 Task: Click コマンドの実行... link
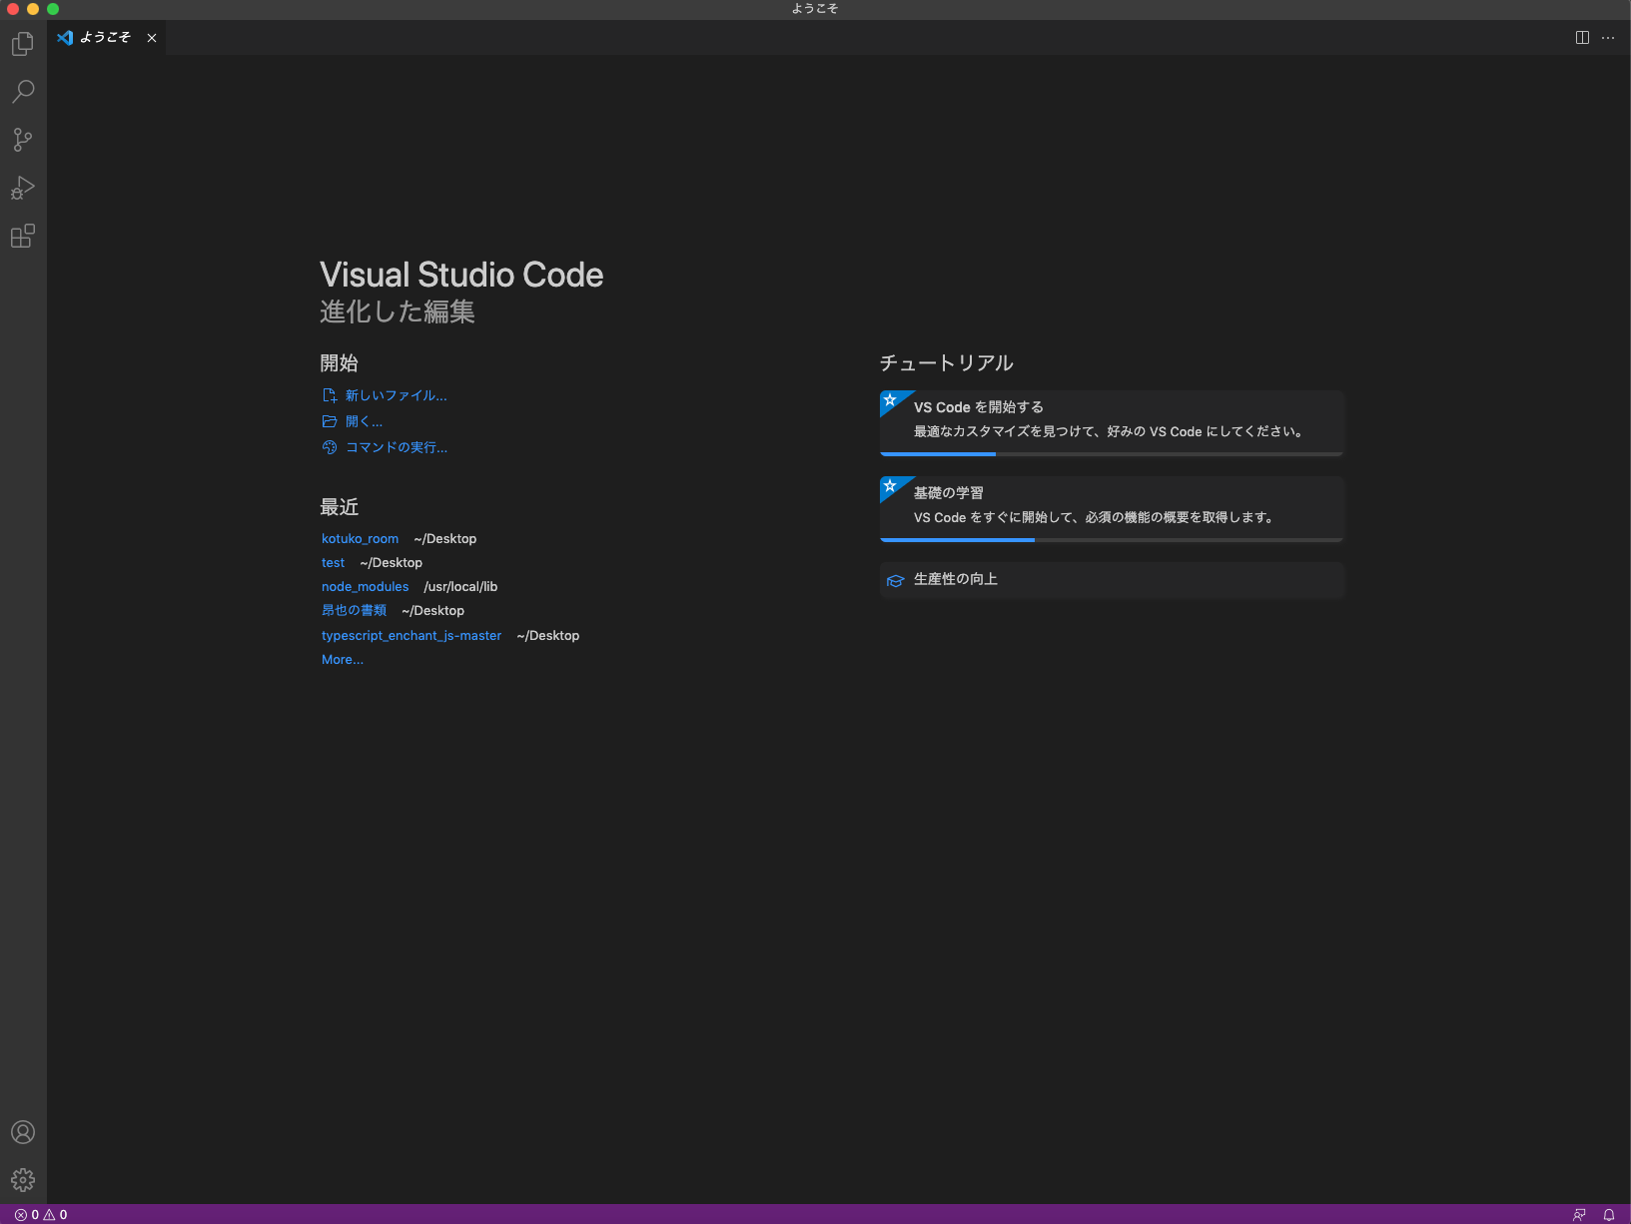(397, 447)
